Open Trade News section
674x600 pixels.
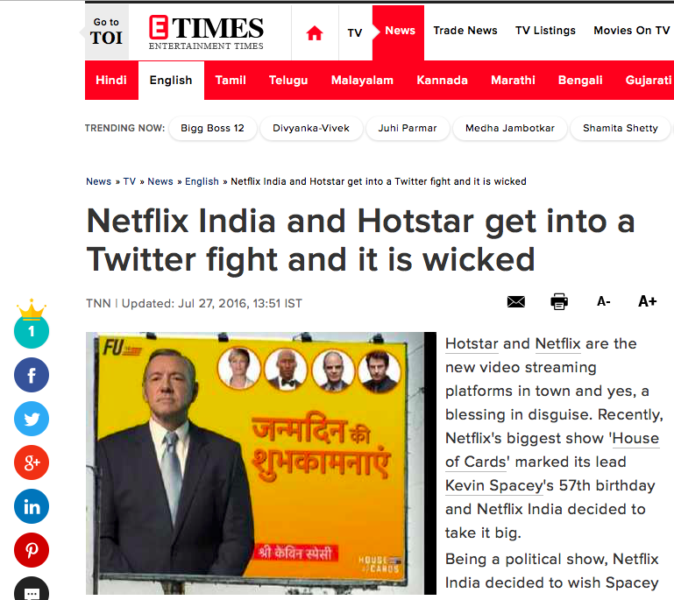pos(465,31)
